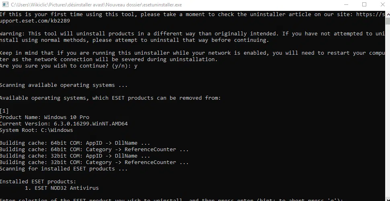Viewport: 390px width, 201px height.
Task: Click the 'Scanning available operating systems' line
Action: click(x=64, y=85)
